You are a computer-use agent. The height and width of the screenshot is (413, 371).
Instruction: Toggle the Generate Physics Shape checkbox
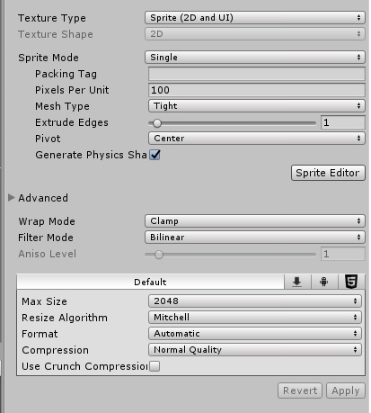pyautogui.click(x=155, y=155)
